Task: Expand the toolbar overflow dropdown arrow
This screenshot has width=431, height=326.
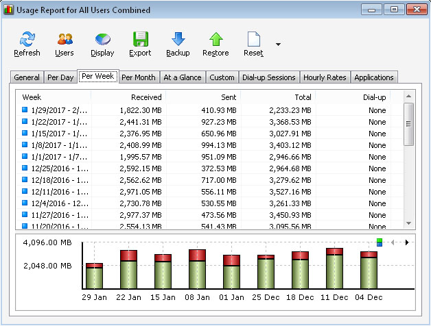Action: [x=278, y=45]
